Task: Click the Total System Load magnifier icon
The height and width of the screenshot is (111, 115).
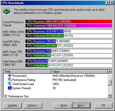Action: (x=9, y=84)
